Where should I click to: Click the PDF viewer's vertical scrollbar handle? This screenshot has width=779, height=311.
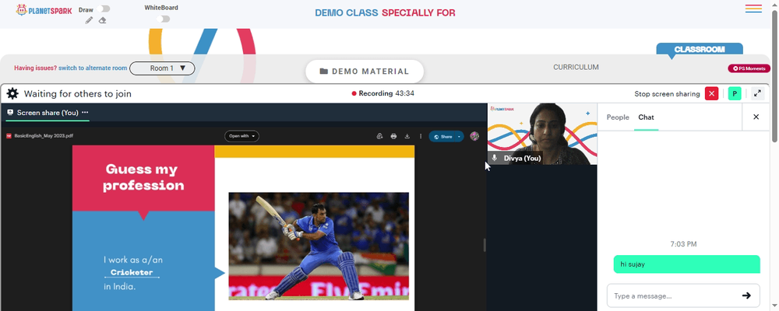click(x=485, y=245)
